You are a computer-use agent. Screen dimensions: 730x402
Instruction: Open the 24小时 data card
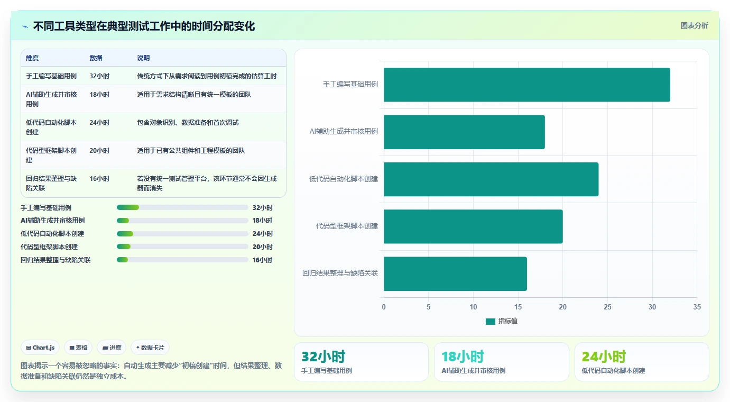tap(642, 362)
